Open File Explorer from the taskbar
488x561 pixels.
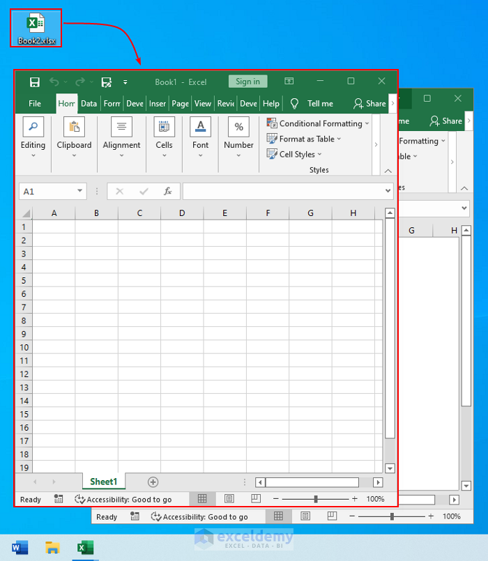coord(52,548)
